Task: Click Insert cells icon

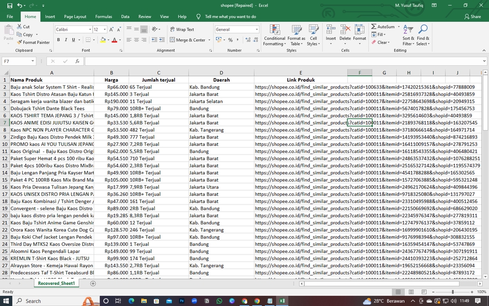Action: point(331,30)
